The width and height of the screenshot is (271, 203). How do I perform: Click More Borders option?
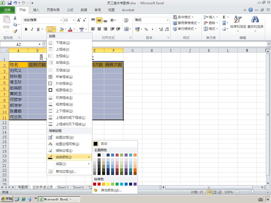tap(69, 172)
